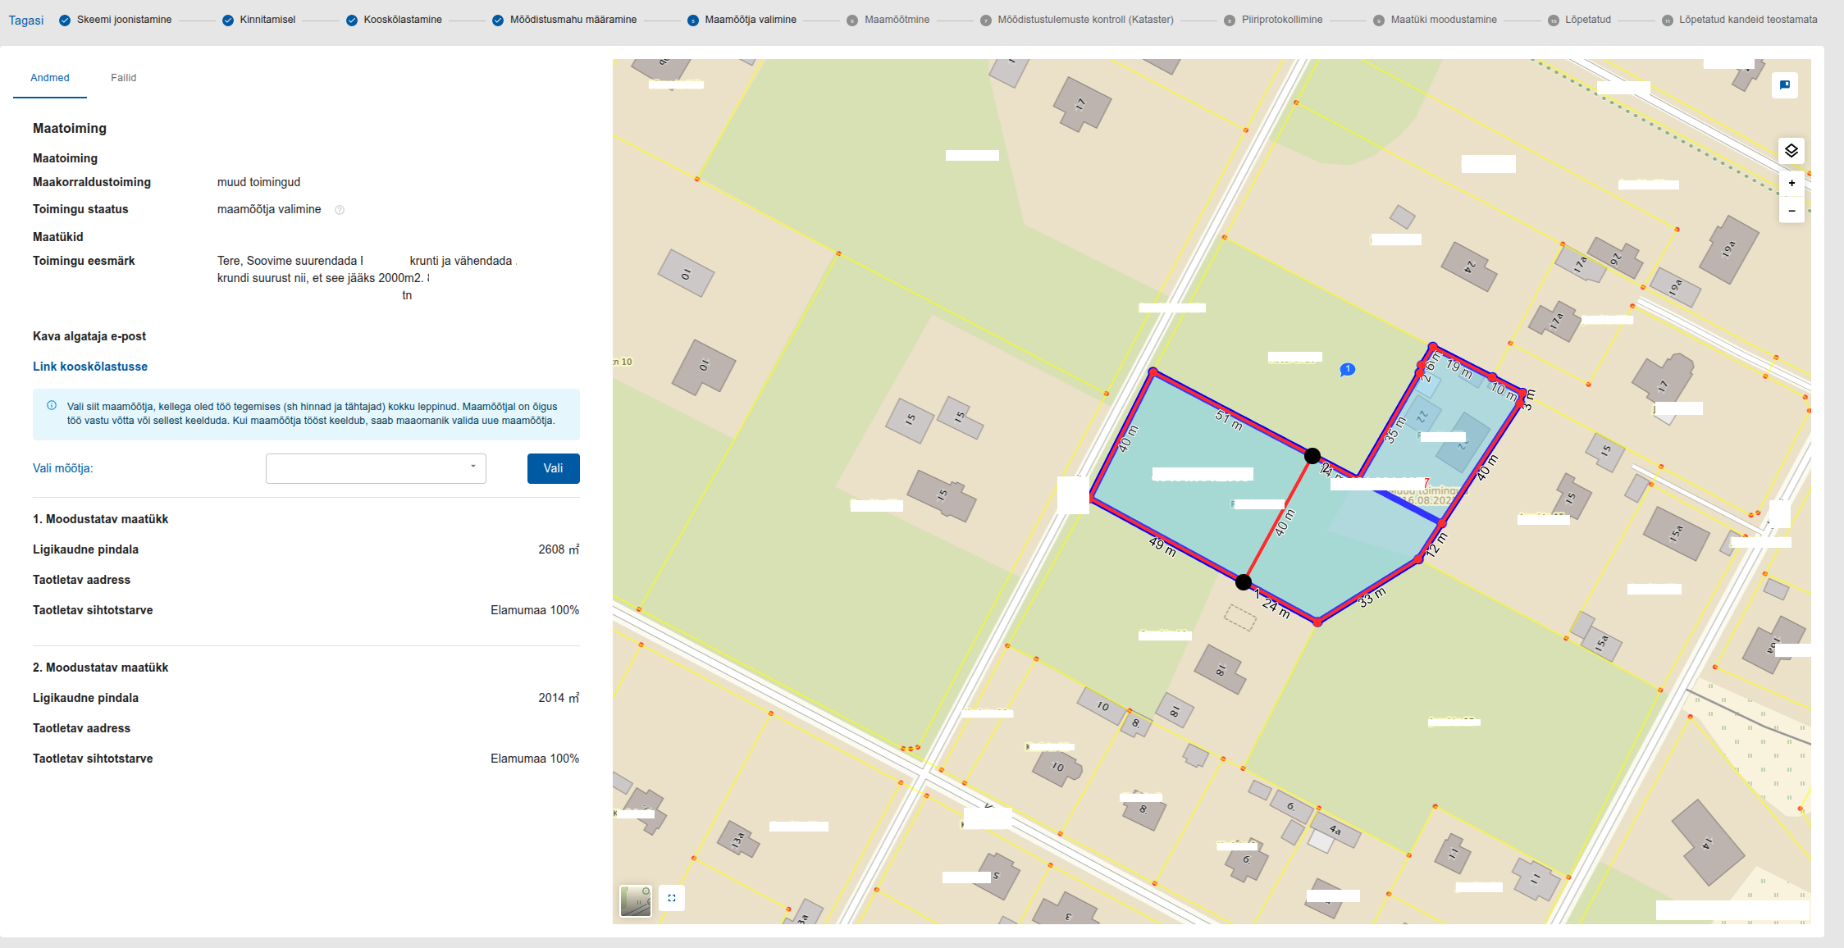Select the Andmed tab
The height and width of the screenshot is (948, 1844).
(50, 78)
